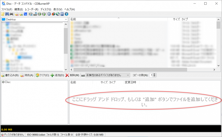Click the blue square toolbar icon
Viewport: 222px width, 137px height.
(x=25, y=14)
